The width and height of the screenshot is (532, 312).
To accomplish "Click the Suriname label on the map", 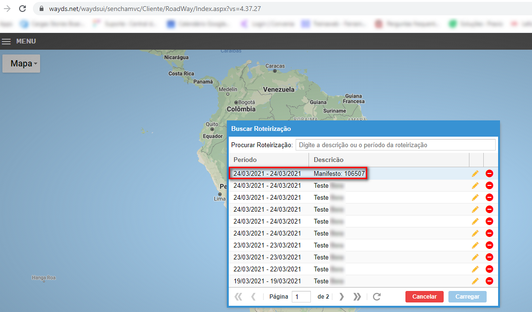I will pos(335,111).
